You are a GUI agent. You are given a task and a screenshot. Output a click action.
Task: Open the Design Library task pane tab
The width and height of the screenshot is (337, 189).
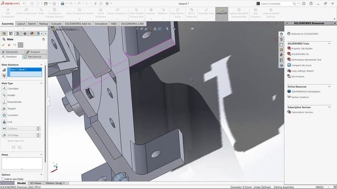coord(281,39)
